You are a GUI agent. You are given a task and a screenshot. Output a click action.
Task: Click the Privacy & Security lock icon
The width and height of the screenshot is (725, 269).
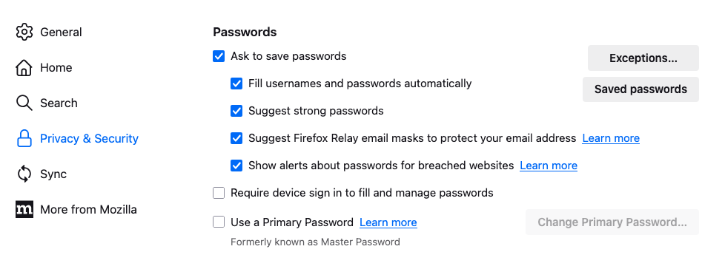pos(24,139)
